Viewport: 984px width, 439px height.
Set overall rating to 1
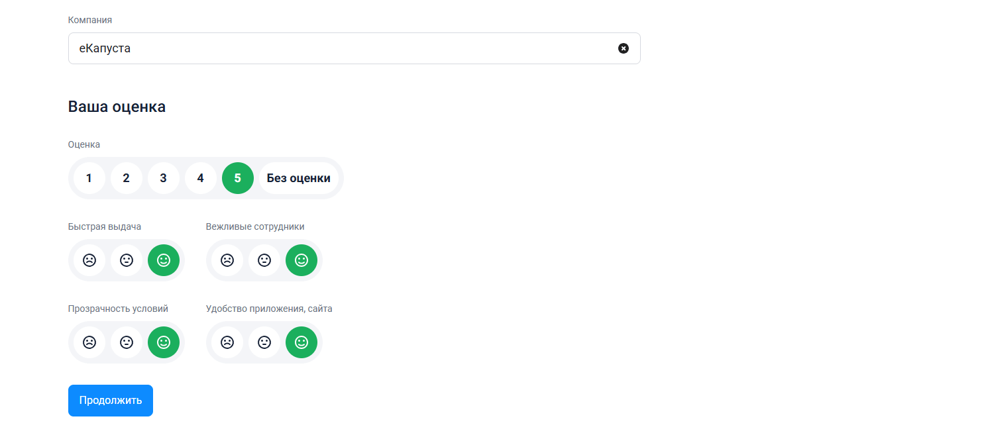pyautogui.click(x=89, y=178)
